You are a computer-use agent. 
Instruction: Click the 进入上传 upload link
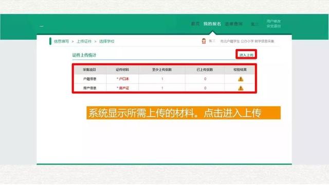click(x=246, y=55)
